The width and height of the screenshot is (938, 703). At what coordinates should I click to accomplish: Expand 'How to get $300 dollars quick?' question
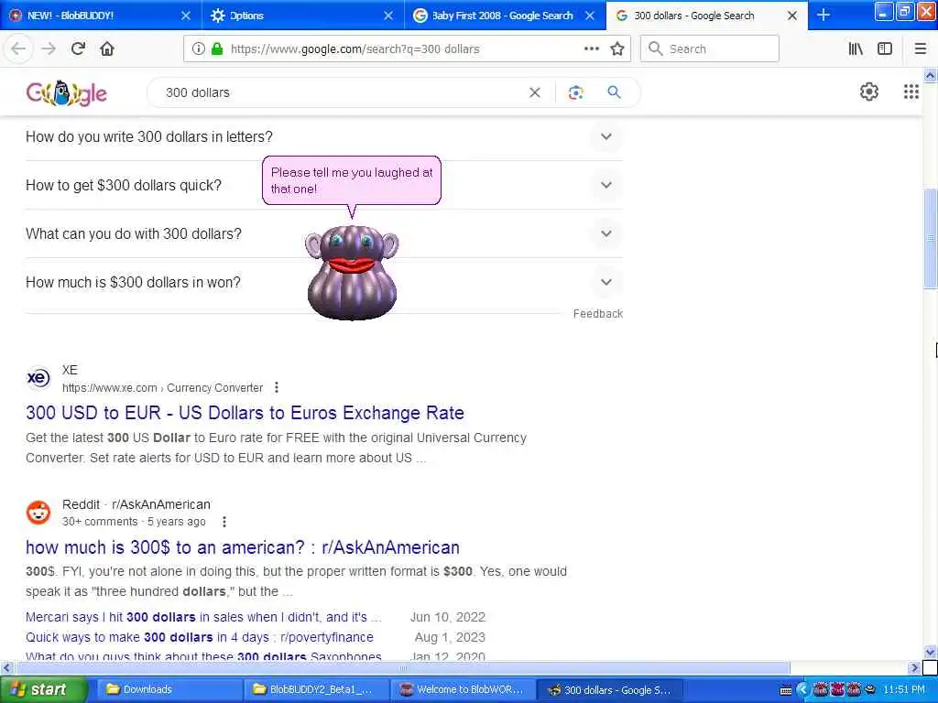tap(323, 185)
